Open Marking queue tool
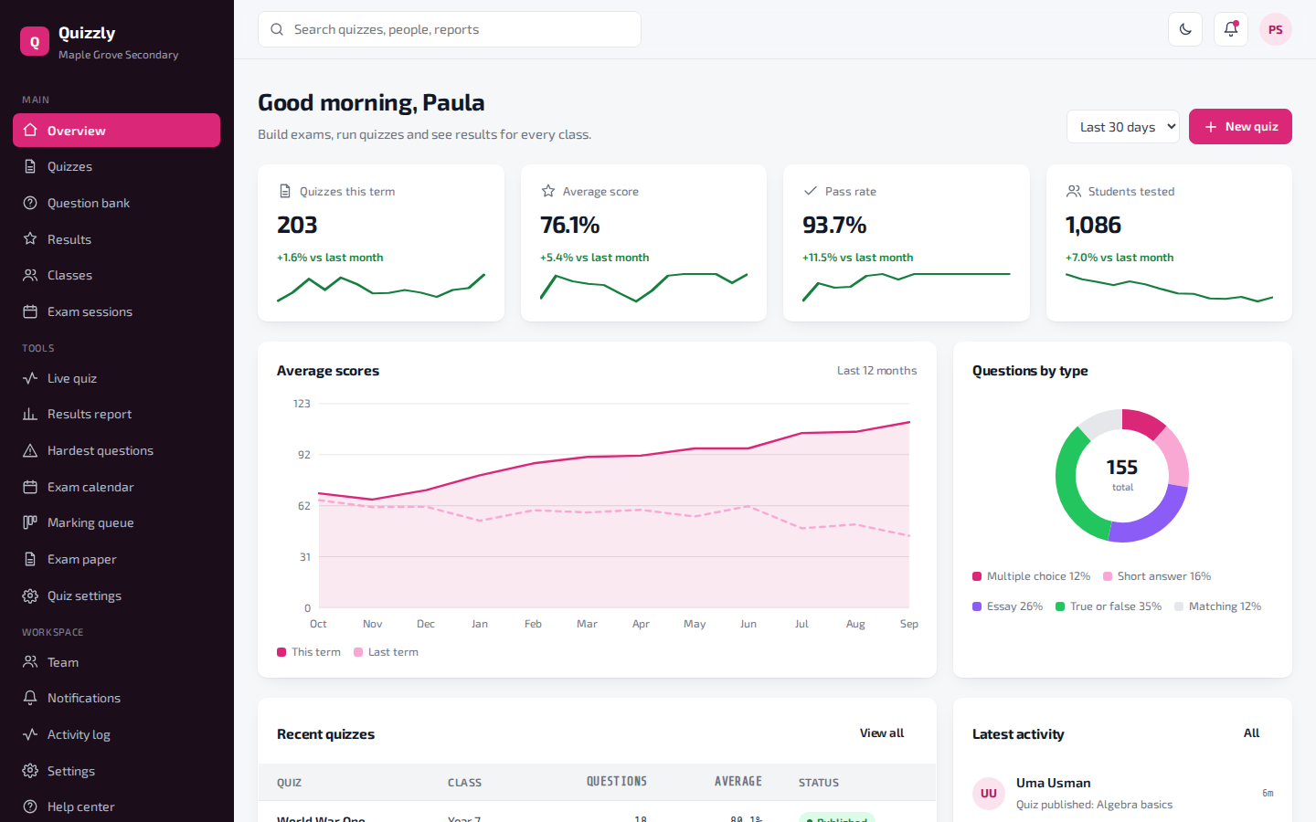 (x=116, y=522)
